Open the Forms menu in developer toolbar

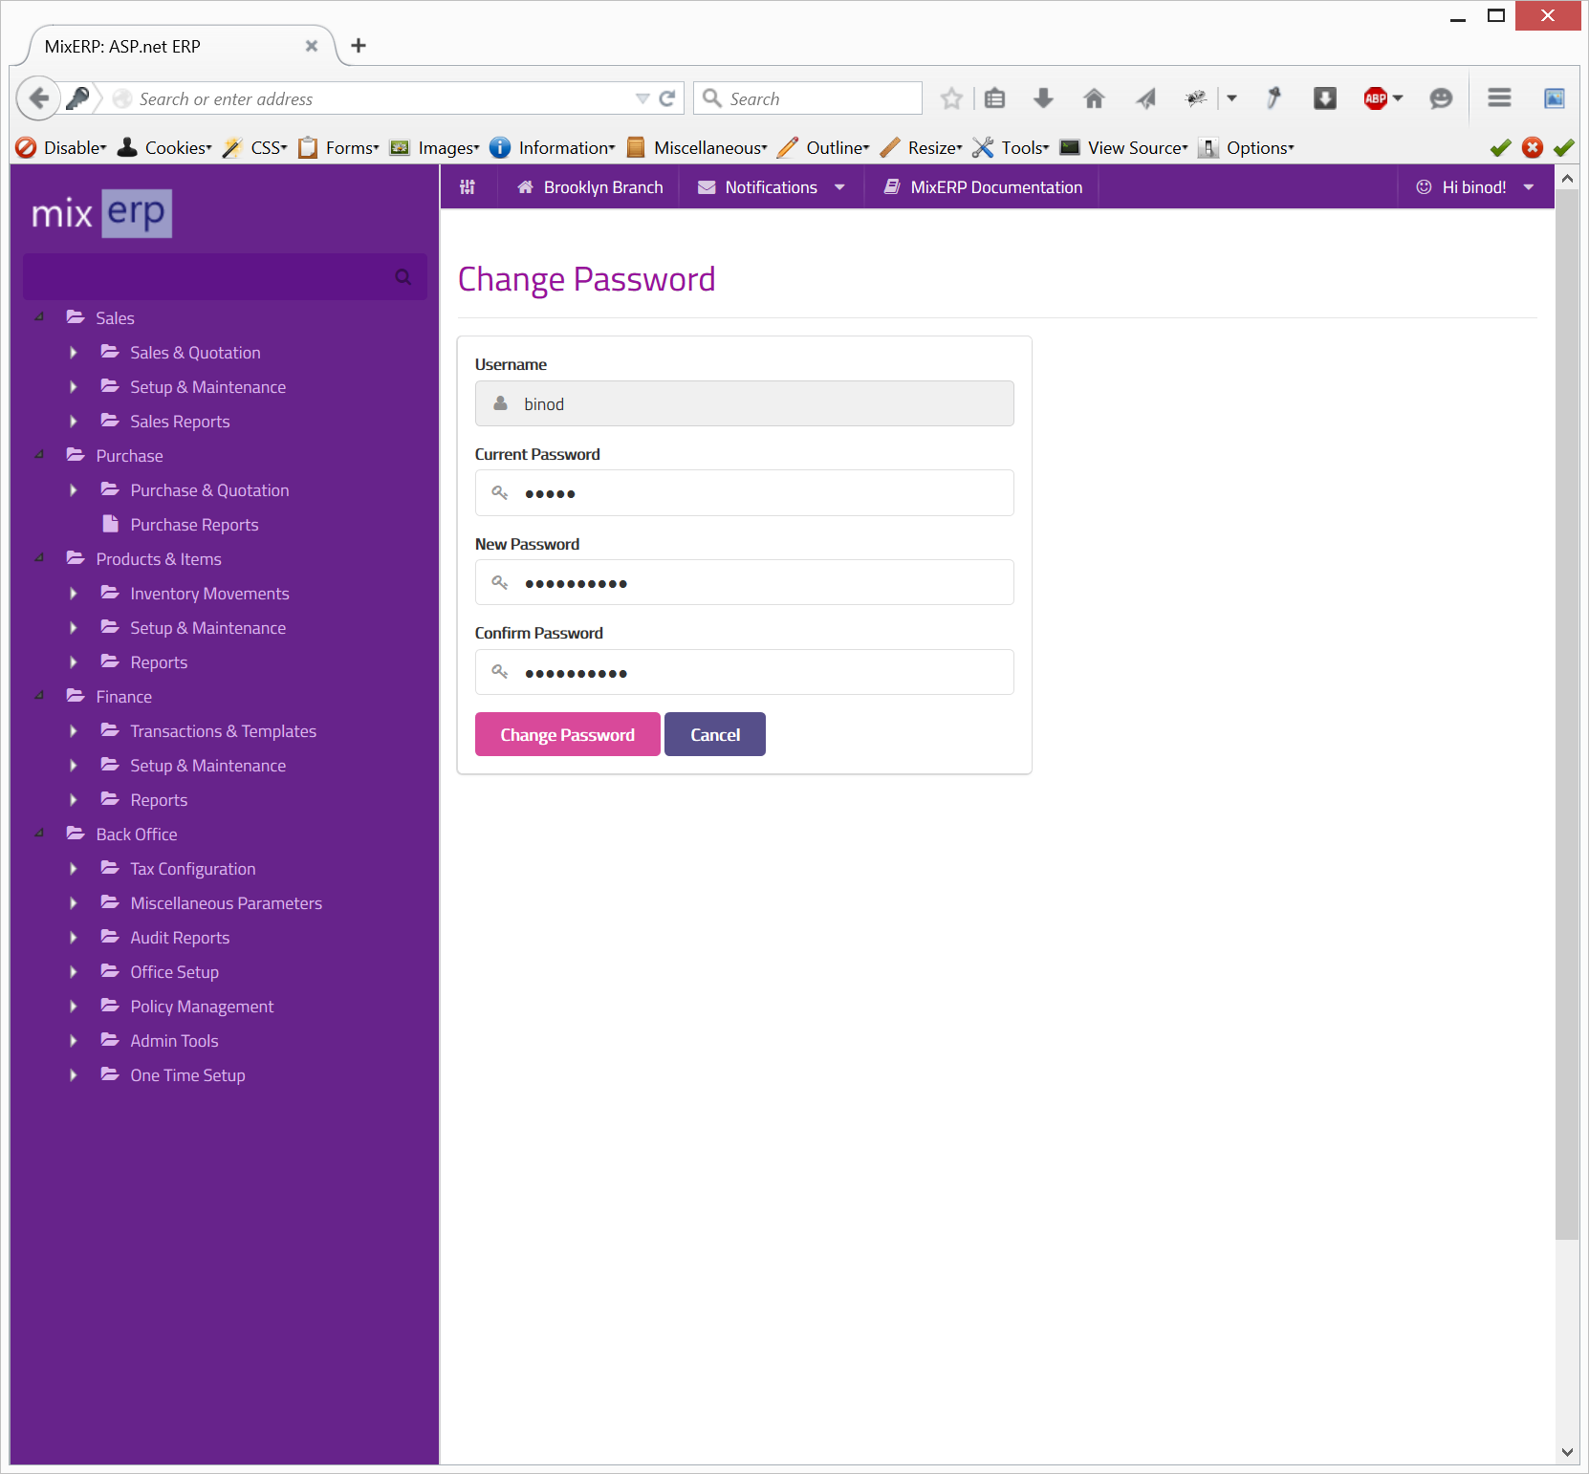point(338,147)
